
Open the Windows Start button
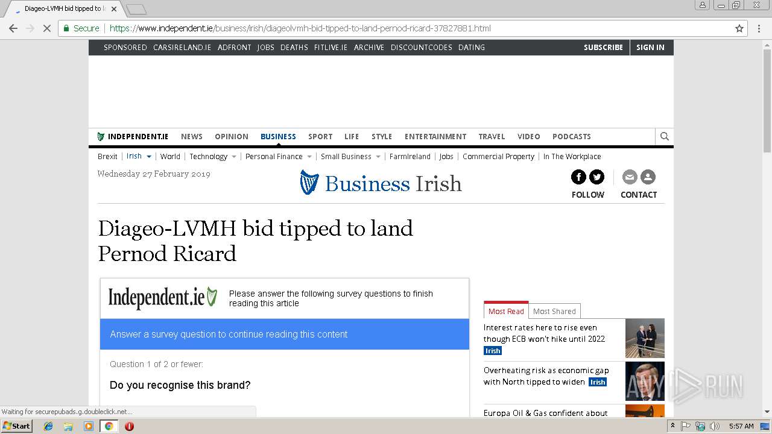pos(16,426)
